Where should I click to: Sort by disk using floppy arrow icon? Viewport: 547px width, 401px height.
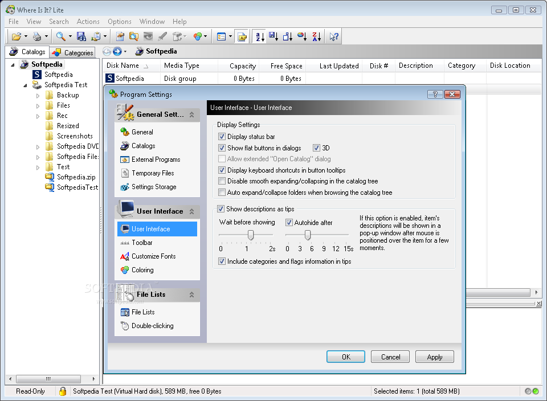274,36
